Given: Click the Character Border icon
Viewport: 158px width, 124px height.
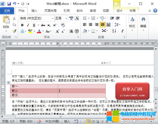Looking at the screenshot, I should point(77,18).
